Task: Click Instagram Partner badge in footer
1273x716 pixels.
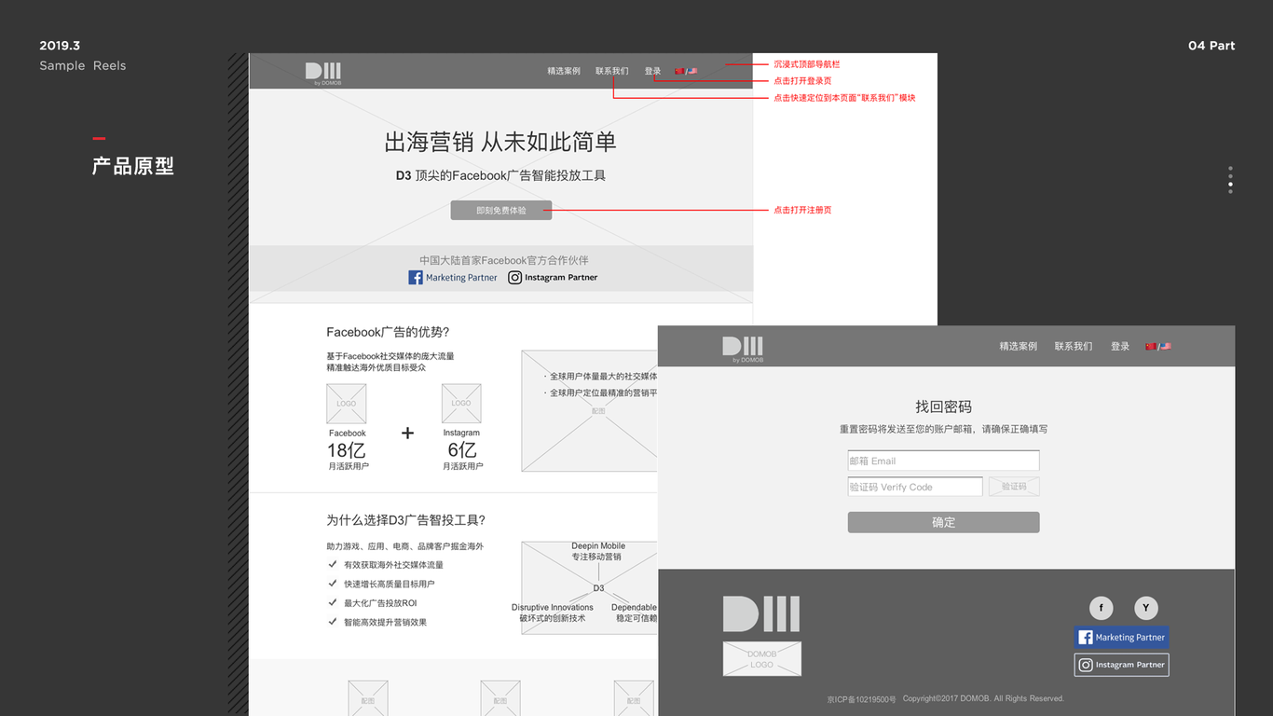Action: click(x=1121, y=665)
